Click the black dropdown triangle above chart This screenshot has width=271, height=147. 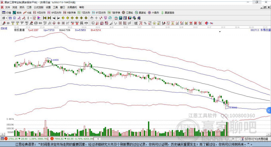click(220, 32)
